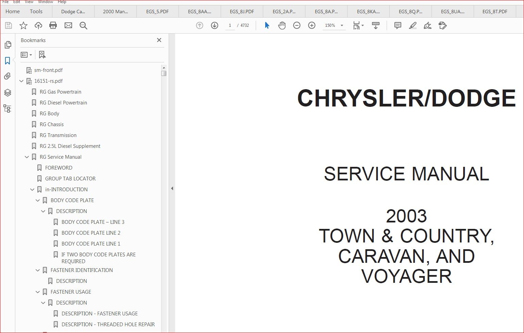Collapse the 16151-rs.pdf bookmark
The height and width of the screenshot is (333, 524).
point(21,81)
